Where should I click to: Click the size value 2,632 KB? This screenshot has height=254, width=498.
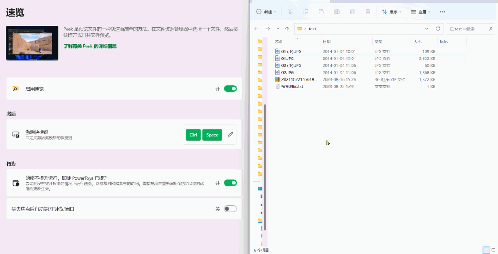click(427, 59)
